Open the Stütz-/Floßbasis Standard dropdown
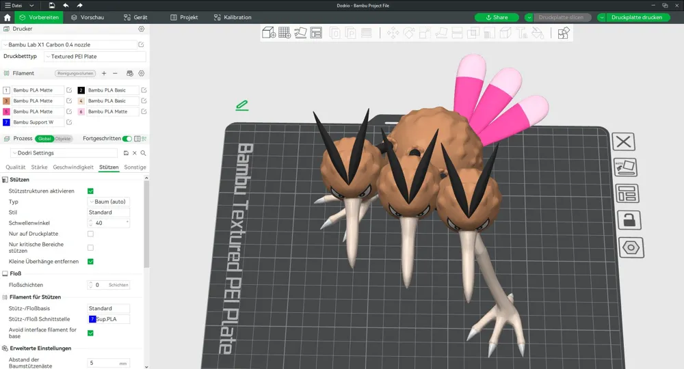This screenshot has width=684, height=369. pyautogui.click(x=109, y=308)
